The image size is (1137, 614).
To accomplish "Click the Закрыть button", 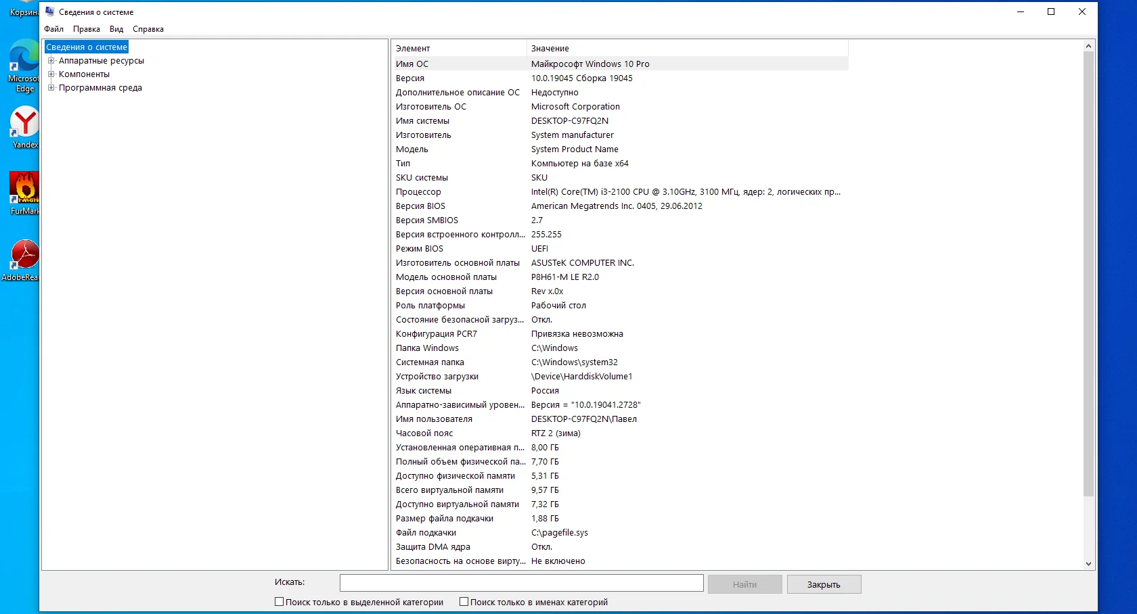I will (824, 584).
